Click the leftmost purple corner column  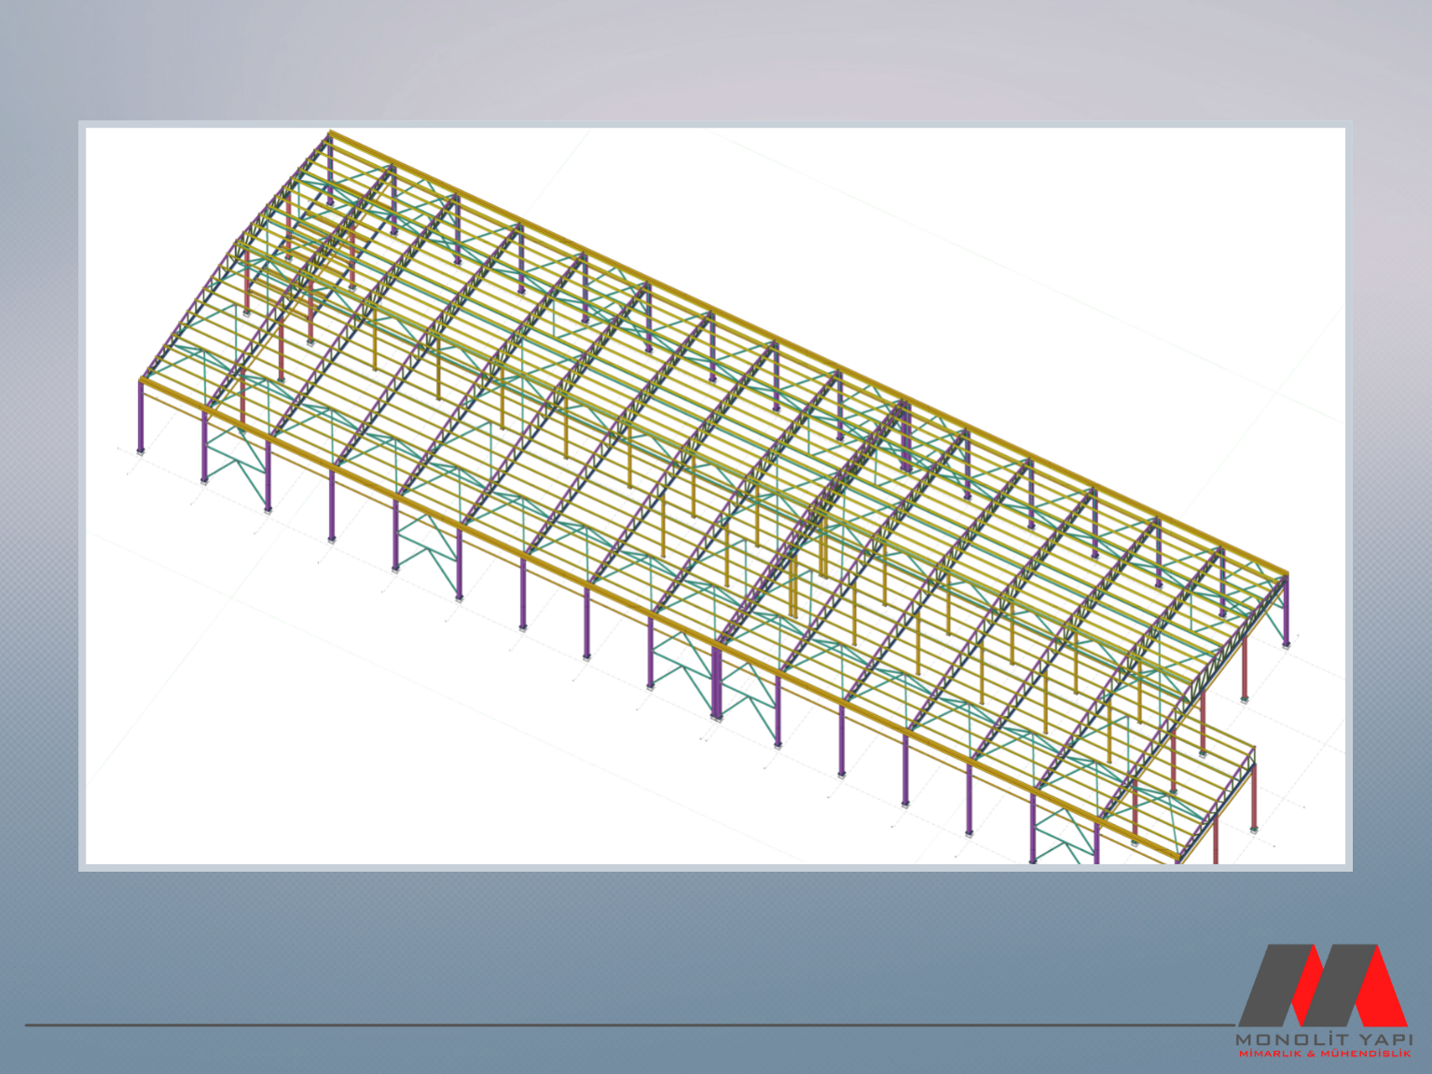[142, 416]
